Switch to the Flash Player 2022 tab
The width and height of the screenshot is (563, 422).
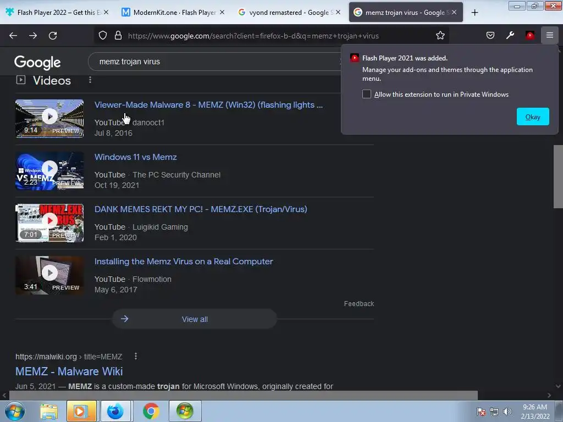click(x=57, y=13)
